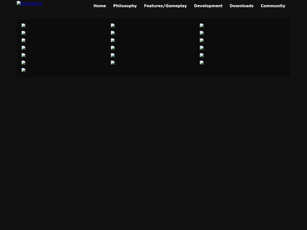Open the first broken thumbnail in right column
The image size is (307, 230).
click(x=202, y=26)
